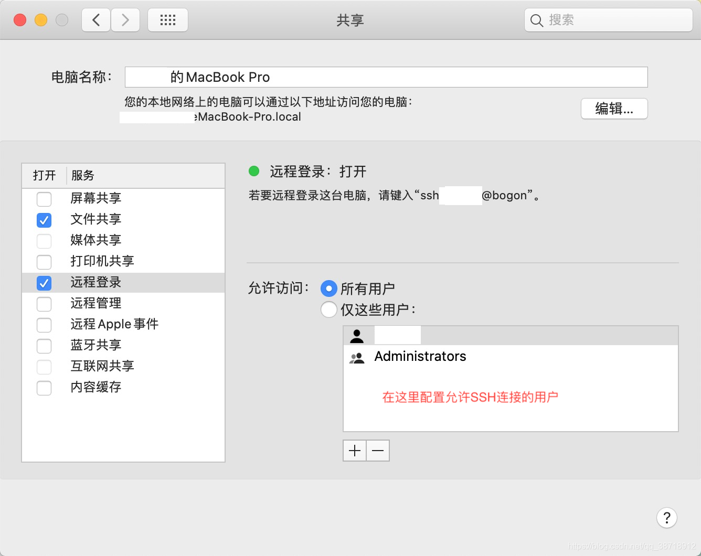This screenshot has height=556, width=701.
Task: Enable the 远程管理 checkbox
Action: pos(44,304)
